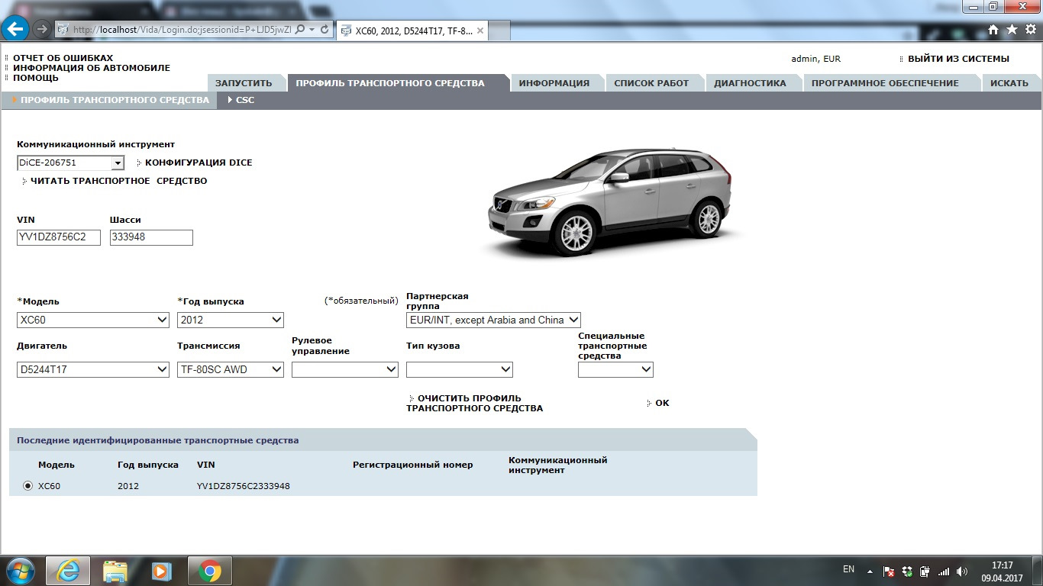The height and width of the screenshot is (586, 1043).
Task: Open the Рулевое управление dropdown
Action: 345,369
